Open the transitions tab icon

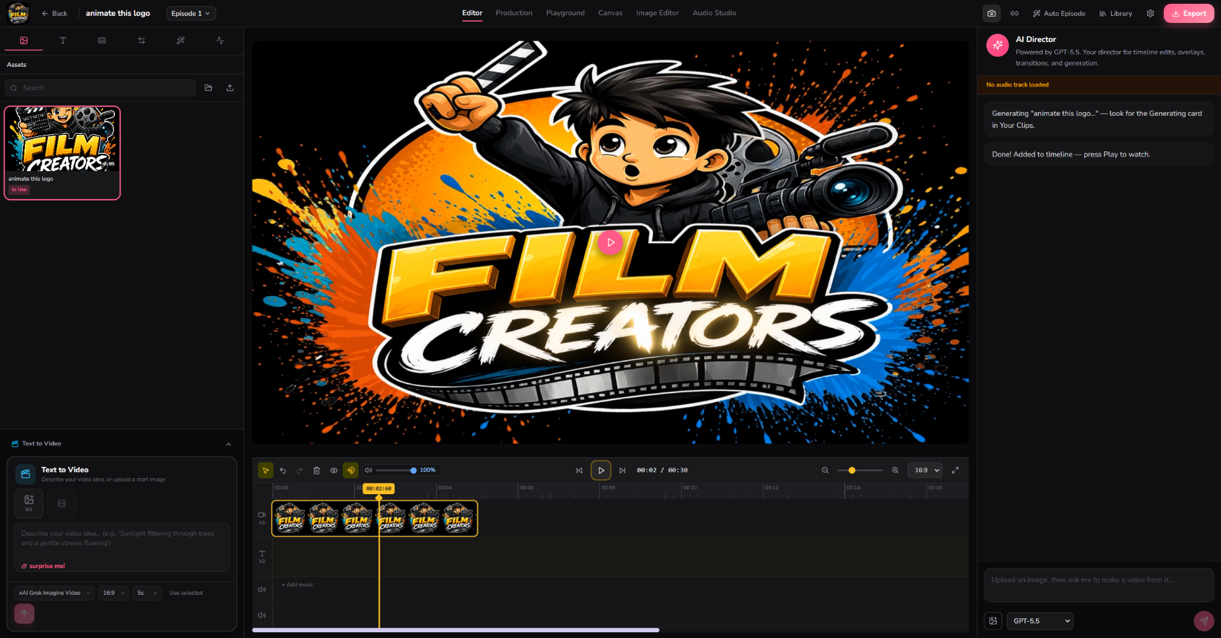[141, 40]
